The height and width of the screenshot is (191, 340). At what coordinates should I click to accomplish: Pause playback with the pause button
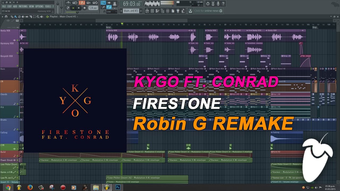(x=73, y=8)
